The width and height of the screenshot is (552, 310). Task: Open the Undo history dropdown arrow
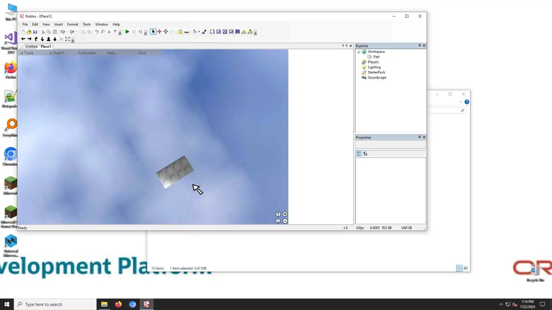[x=67, y=32]
